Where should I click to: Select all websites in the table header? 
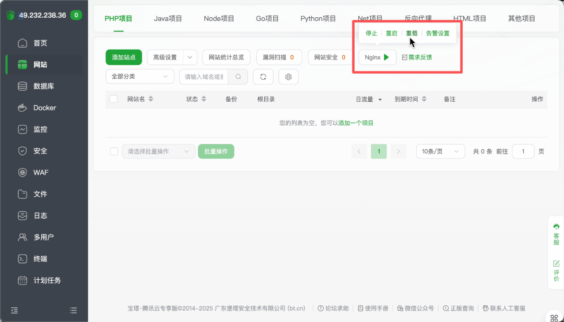(113, 99)
